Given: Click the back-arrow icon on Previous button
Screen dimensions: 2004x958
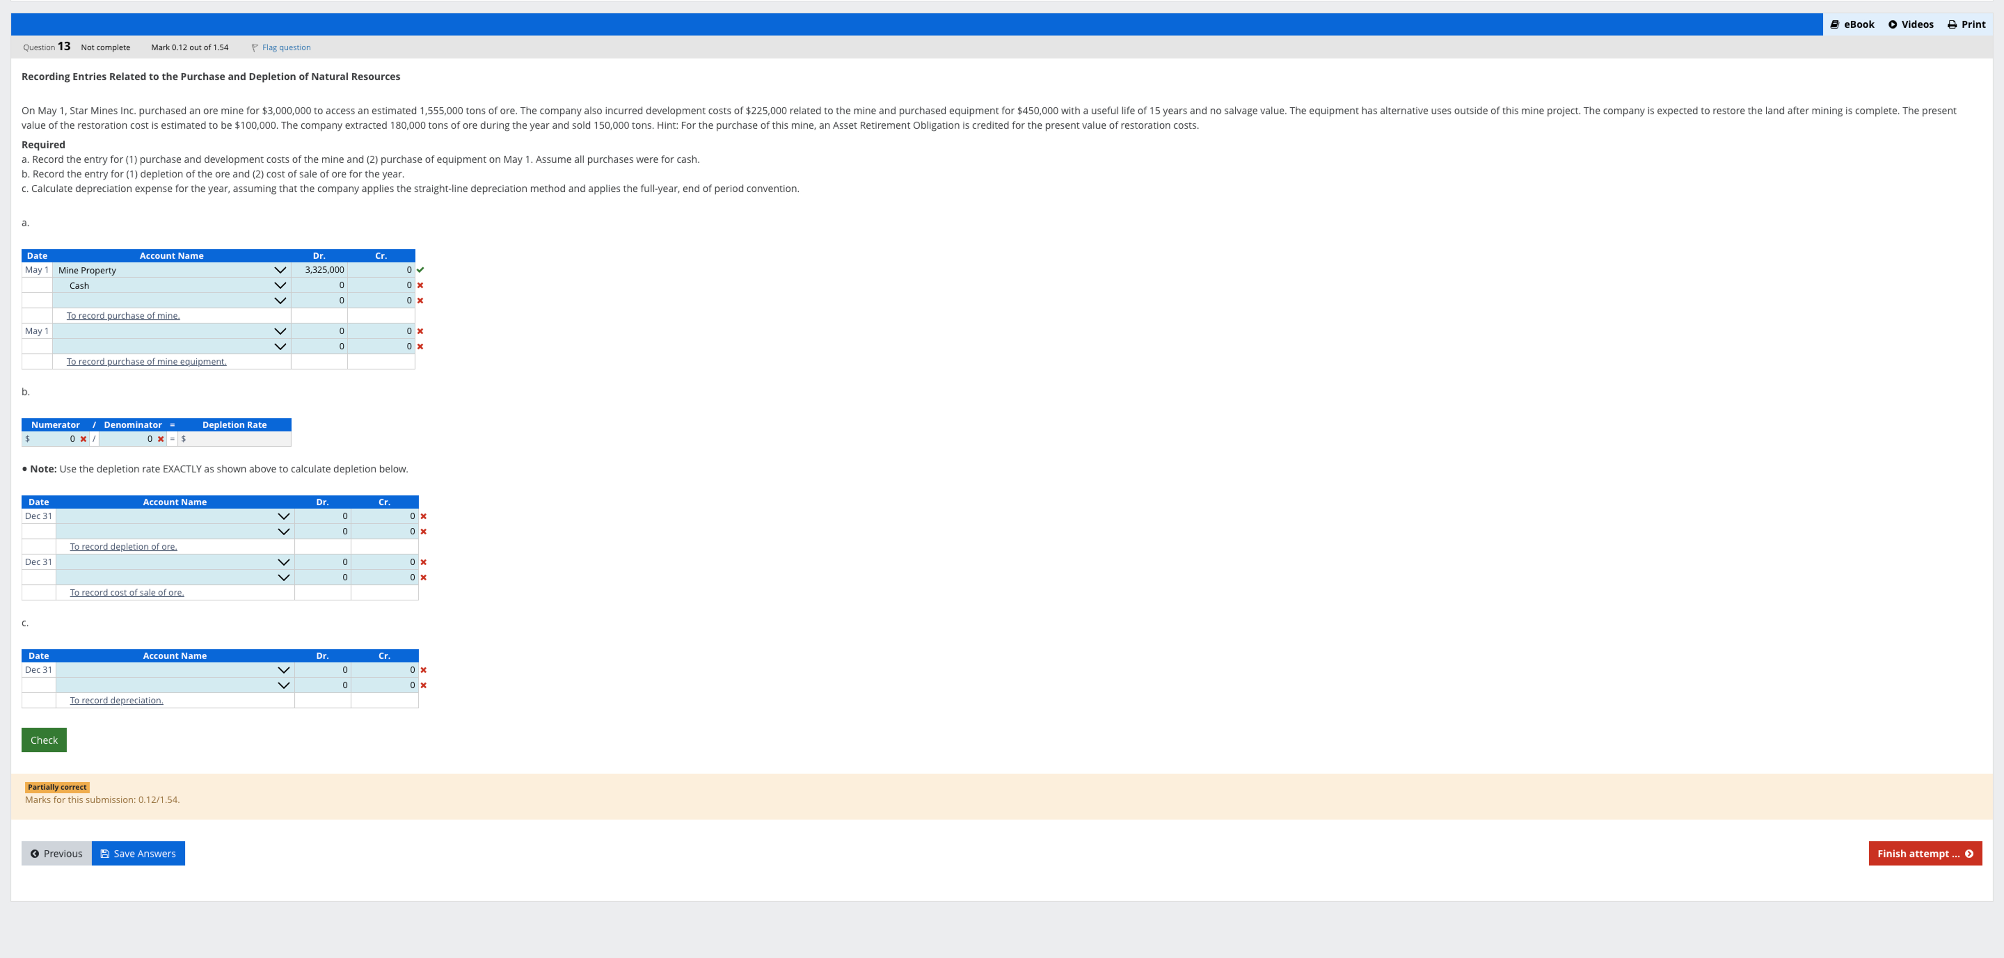Looking at the screenshot, I should pos(35,853).
